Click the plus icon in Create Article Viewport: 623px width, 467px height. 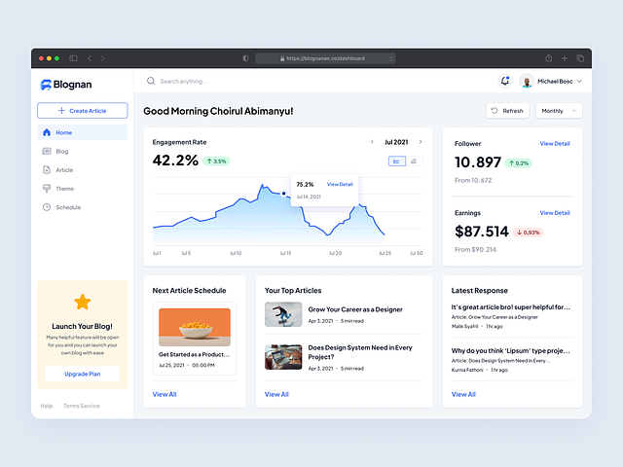61,110
